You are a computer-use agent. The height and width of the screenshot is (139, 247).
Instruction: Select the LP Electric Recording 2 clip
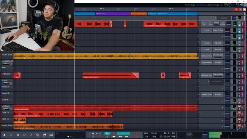point(111,75)
